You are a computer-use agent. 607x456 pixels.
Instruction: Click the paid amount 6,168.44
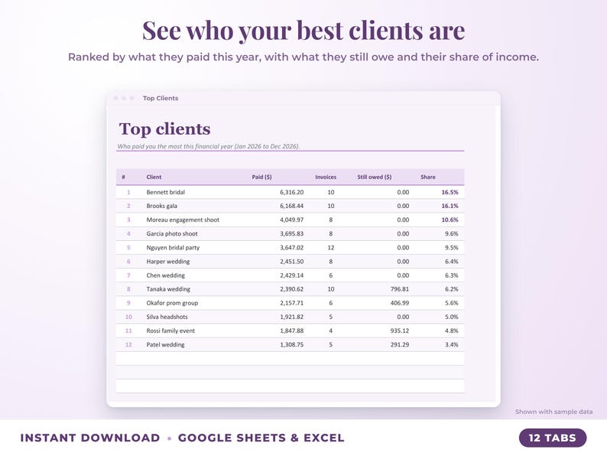pyautogui.click(x=291, y=206)
